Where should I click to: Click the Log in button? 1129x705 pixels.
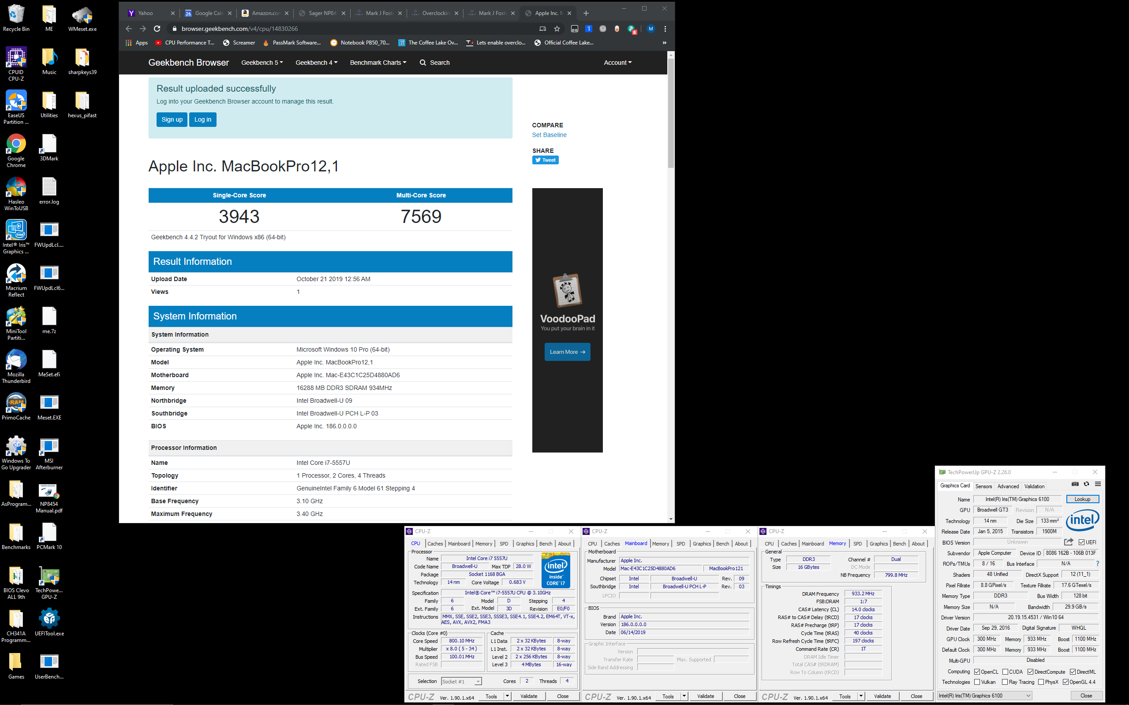[x=202, y=119]
